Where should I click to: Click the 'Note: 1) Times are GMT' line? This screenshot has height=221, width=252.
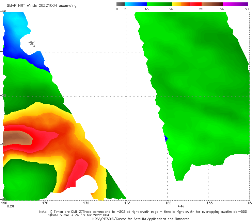click(x=143, y=212)
